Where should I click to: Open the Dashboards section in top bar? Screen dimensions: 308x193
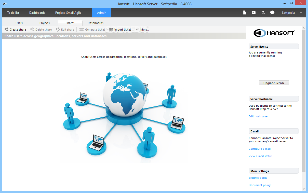tap(37, 12)
